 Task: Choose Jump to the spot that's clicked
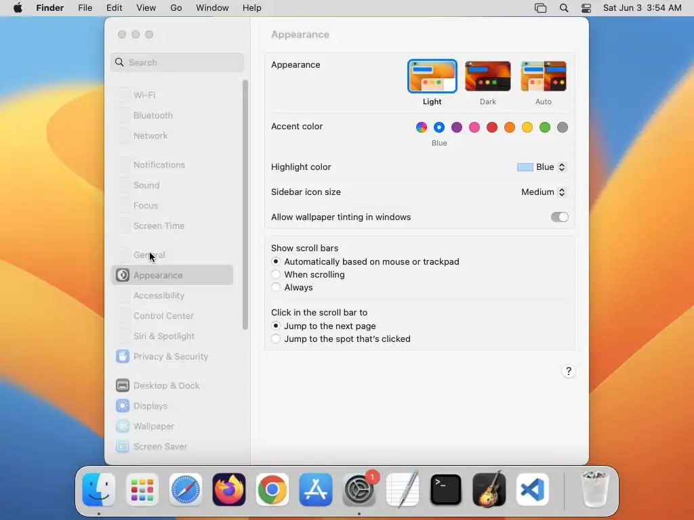(x=276, y=339)
